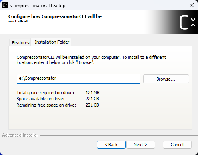Click the 221 GB space available value
This screenshot has width=198, height=155.
[92, 99]
